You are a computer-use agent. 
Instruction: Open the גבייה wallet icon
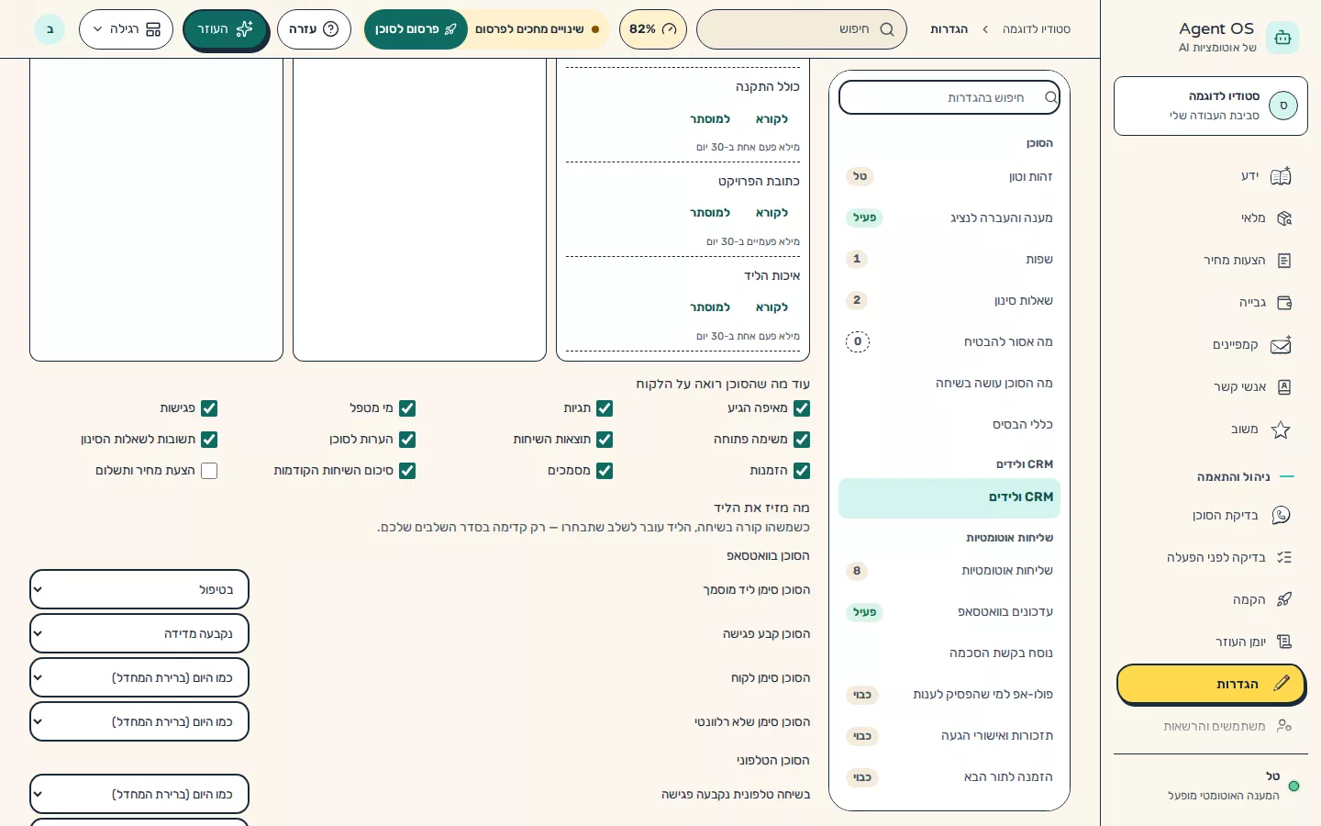(x=1283, y=303)
